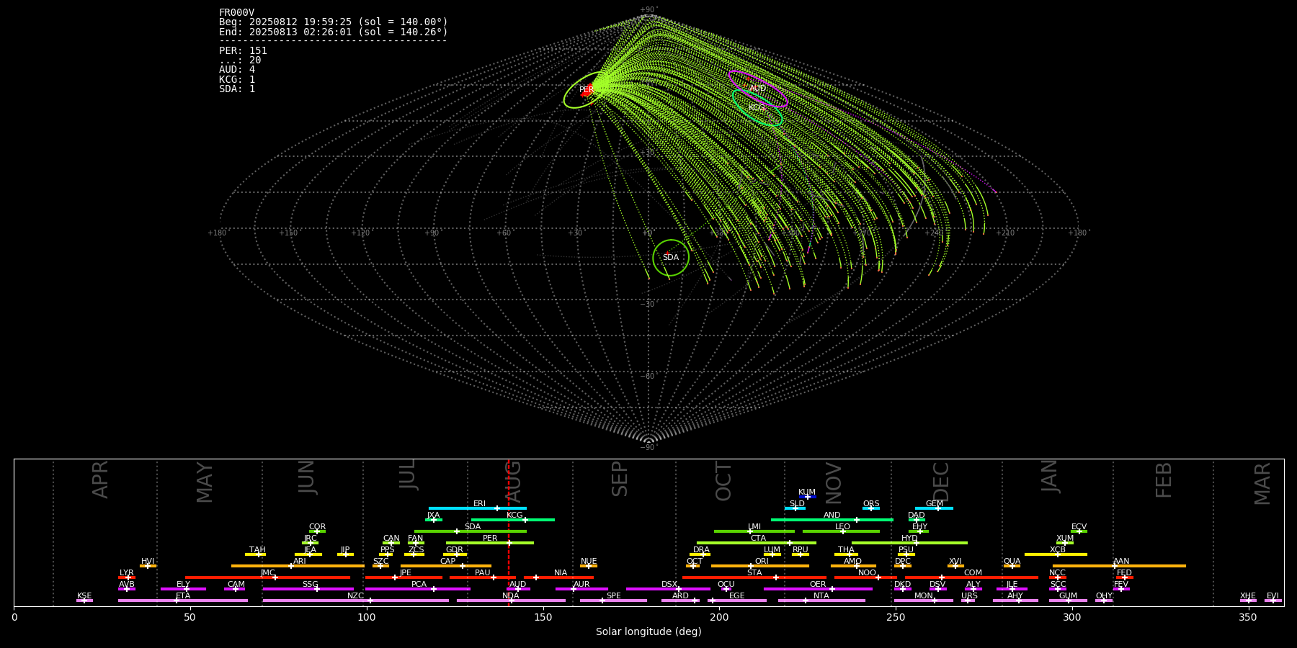Click the red dashed current solar longitude line
This screenshot has height=648, width=1297.
click(509, 532)
